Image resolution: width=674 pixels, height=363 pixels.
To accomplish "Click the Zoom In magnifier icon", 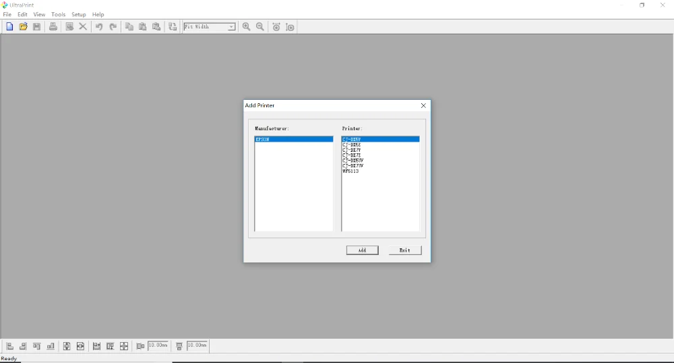I will coord(246,27).
